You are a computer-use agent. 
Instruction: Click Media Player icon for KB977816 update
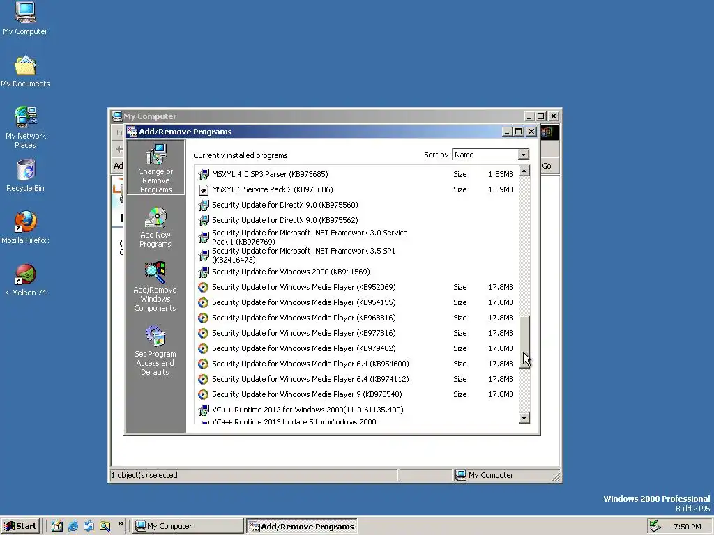coord(204,333)
